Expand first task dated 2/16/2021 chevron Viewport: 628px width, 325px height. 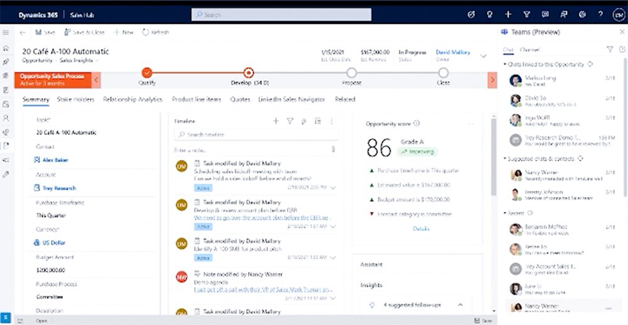[x=333, y=188]
